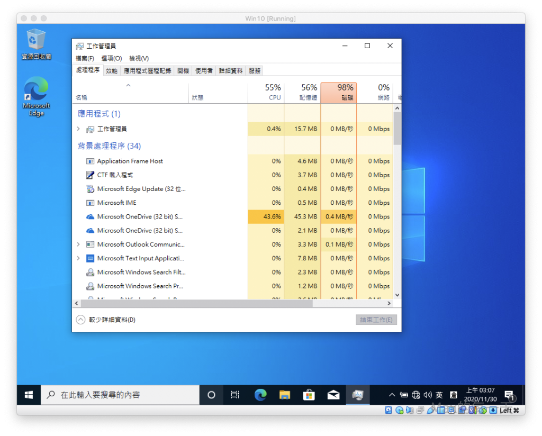Click the Cortana circle icon
Screen dimensions: 542x436
[x=211, y=395]
